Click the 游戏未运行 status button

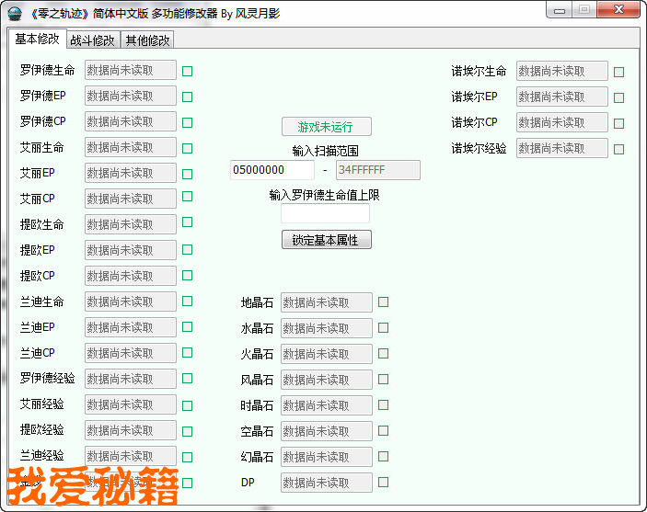(x=326, y=127)
